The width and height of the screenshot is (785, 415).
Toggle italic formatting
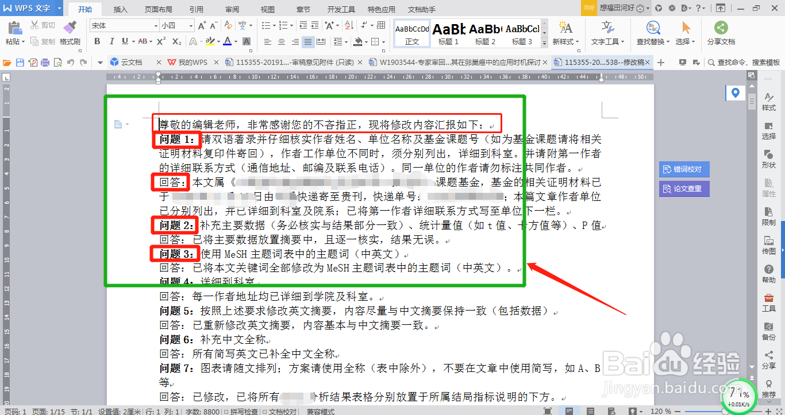(x=111, y=41)
